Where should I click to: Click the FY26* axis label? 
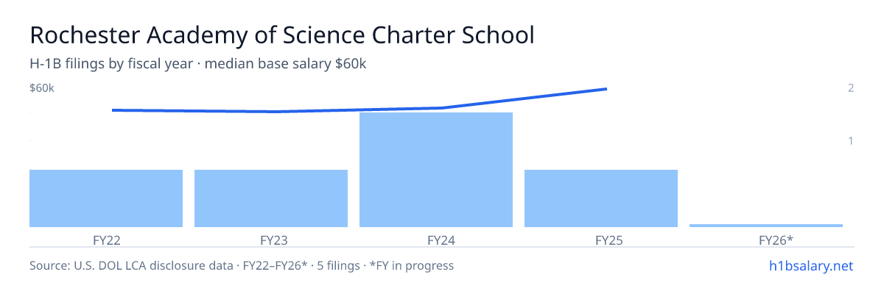766,240
